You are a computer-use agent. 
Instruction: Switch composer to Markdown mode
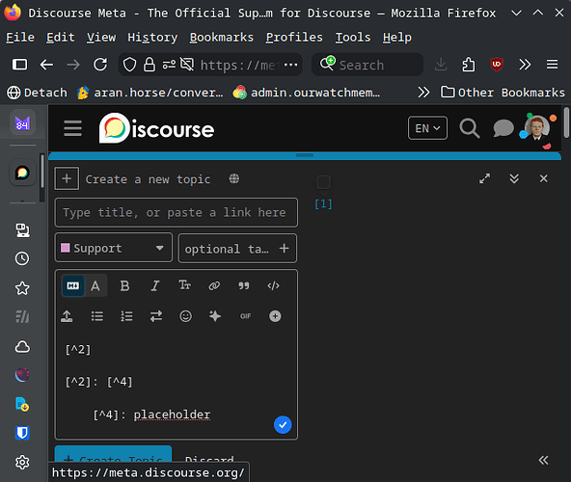[73, 285]
